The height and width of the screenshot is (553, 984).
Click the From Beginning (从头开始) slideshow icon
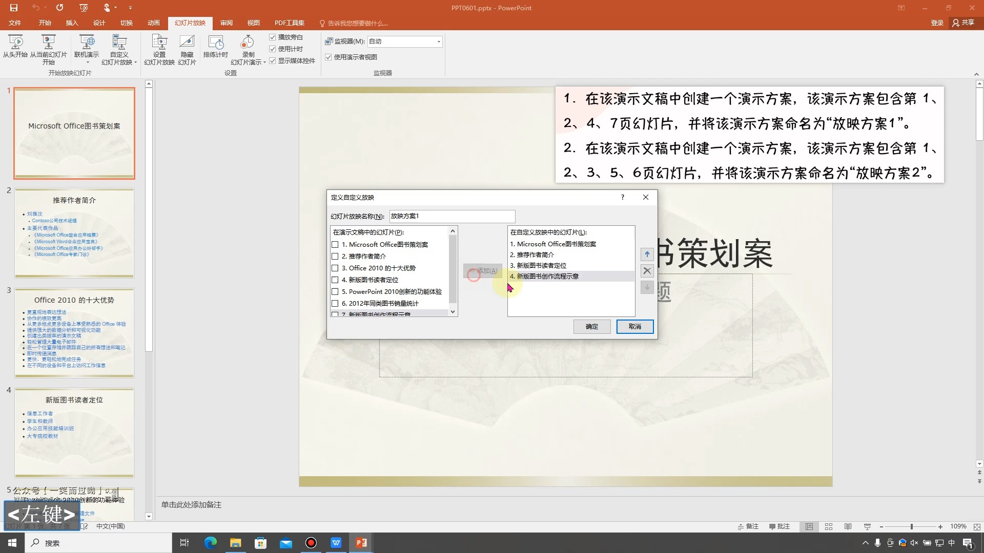coord(15,43)
